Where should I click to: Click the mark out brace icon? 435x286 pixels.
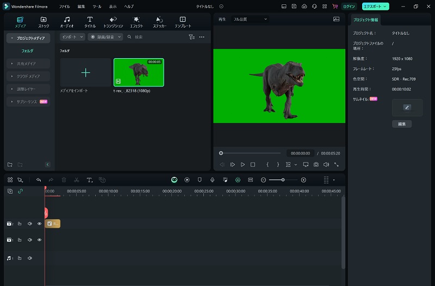click(278, 165)
